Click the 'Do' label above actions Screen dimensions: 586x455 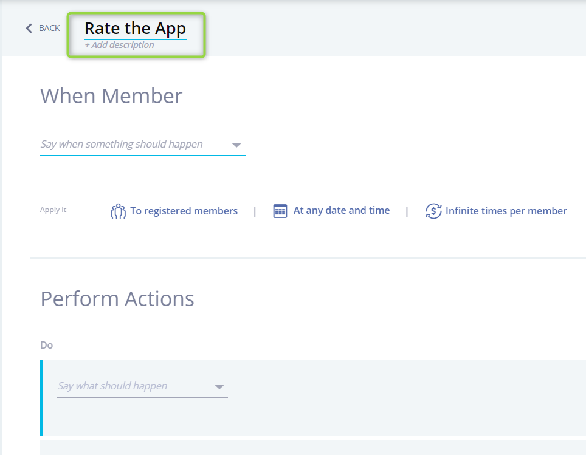click(46, 345)
